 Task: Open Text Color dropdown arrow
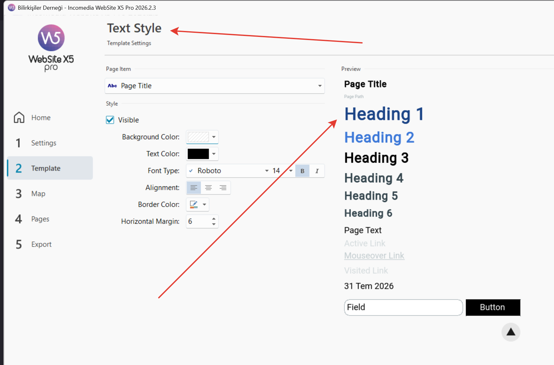tap(214, 154)
